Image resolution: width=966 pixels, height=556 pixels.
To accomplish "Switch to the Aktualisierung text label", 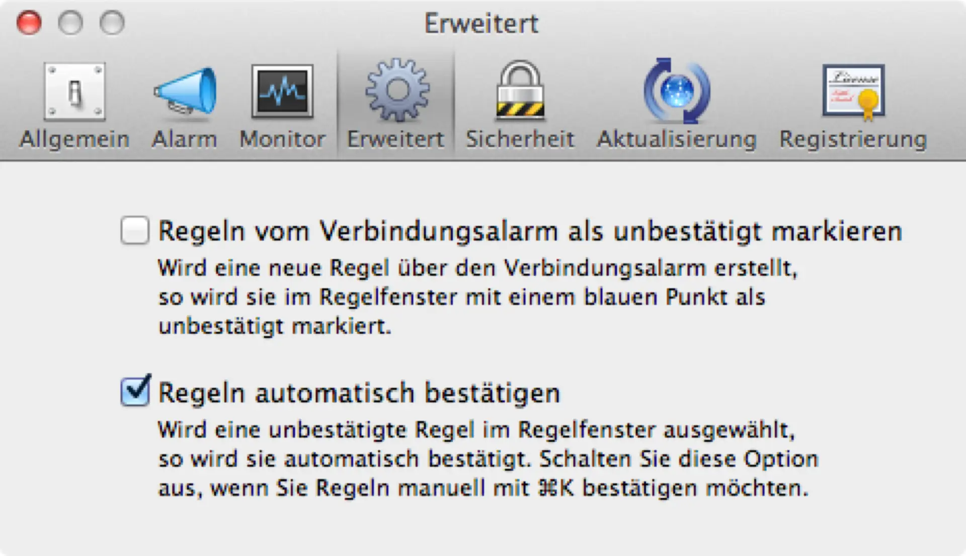I will tap(677, 140).
